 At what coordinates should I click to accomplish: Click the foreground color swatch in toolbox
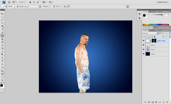[x=1, y=85]
